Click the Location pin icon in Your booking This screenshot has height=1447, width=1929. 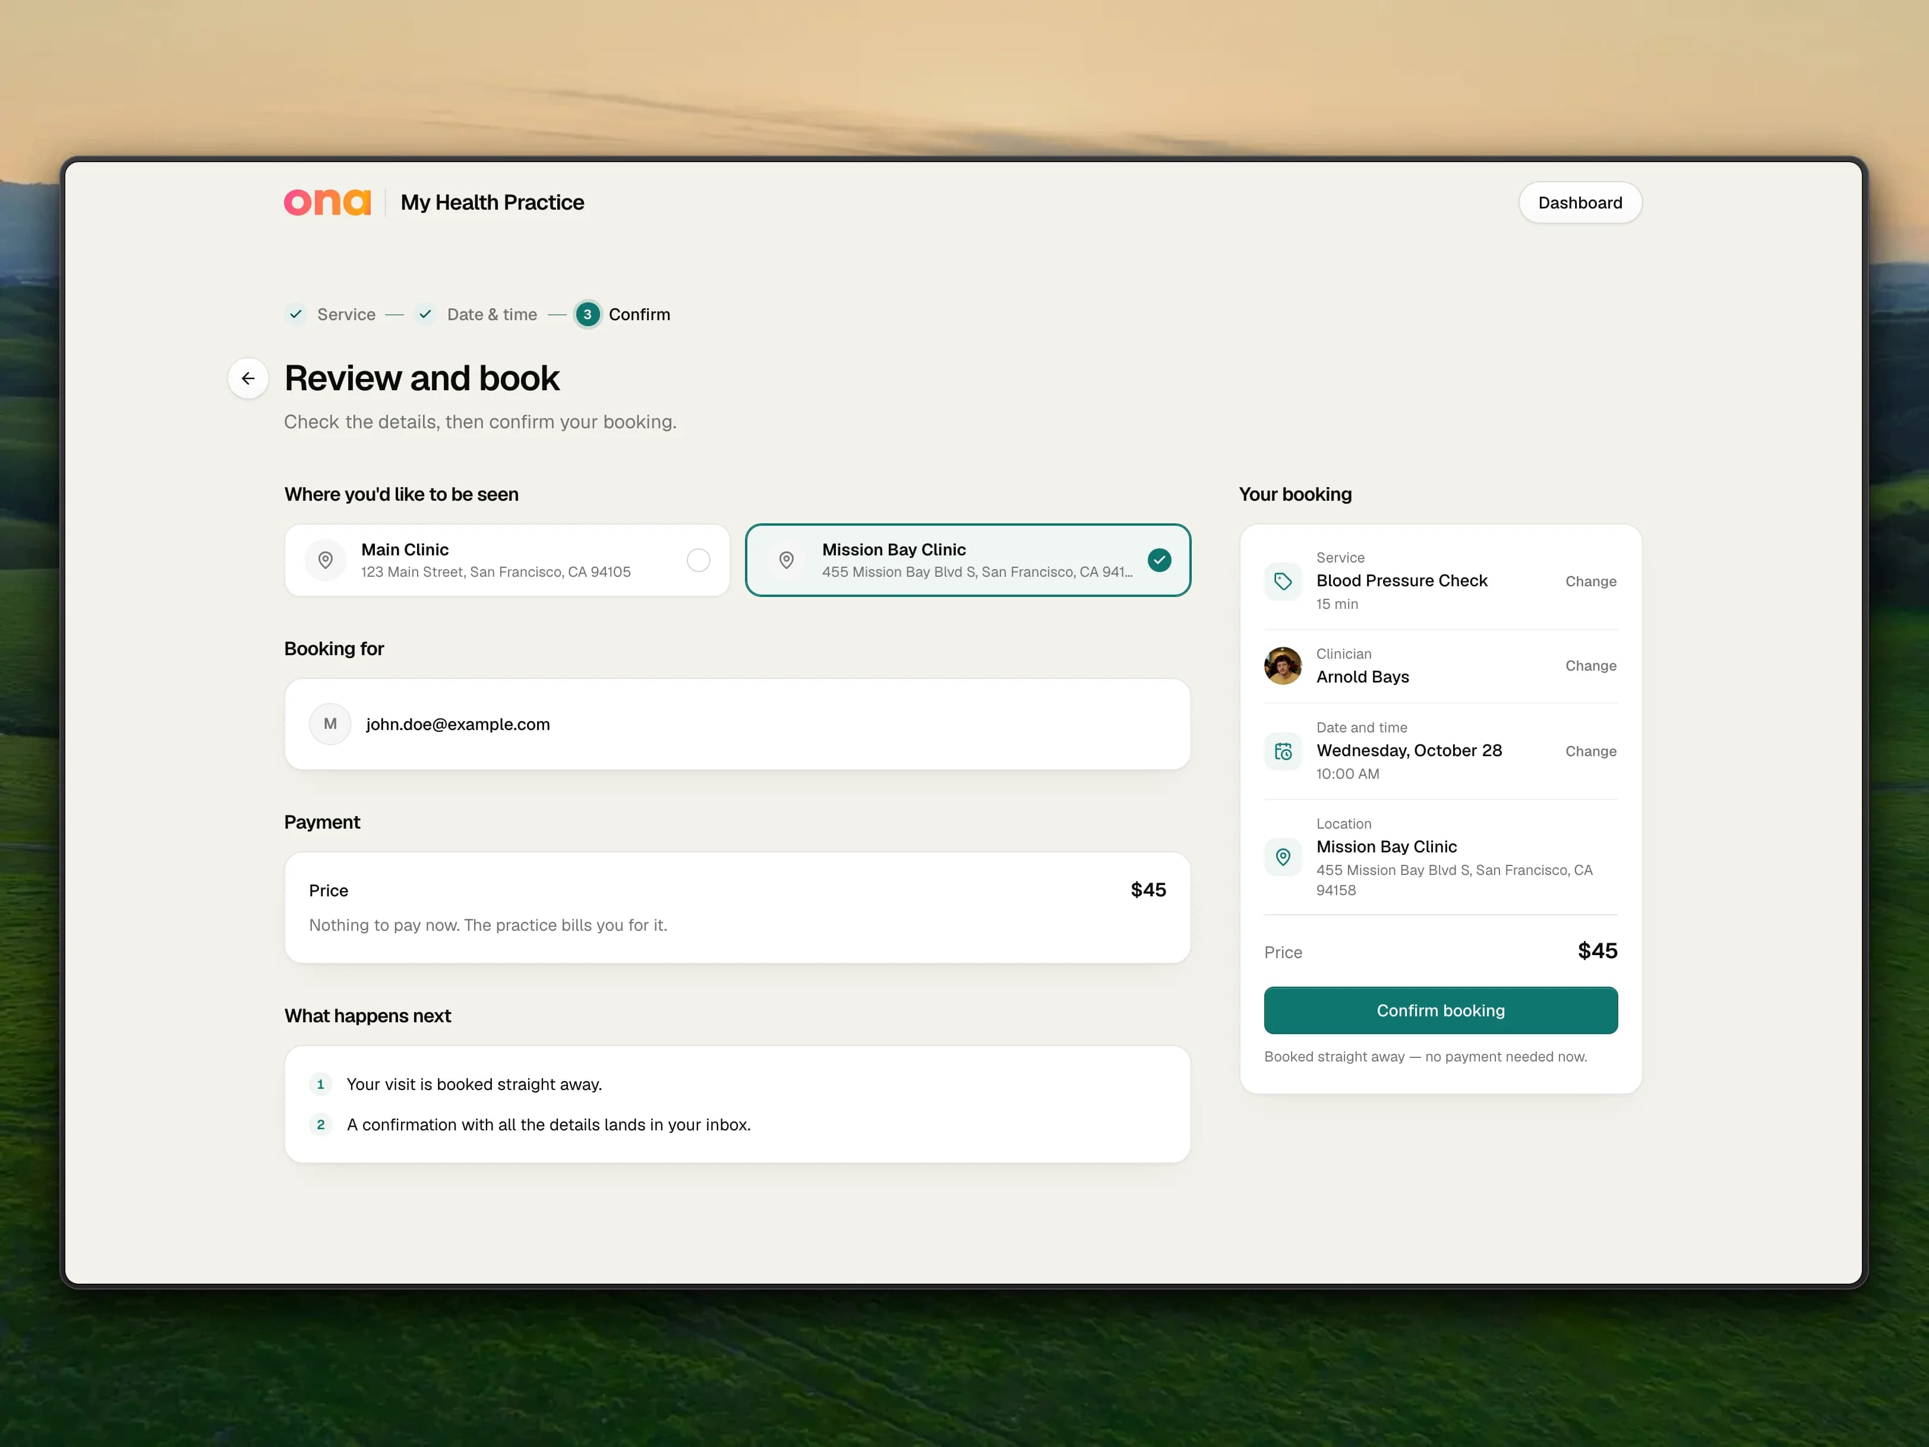[1283, 857]
